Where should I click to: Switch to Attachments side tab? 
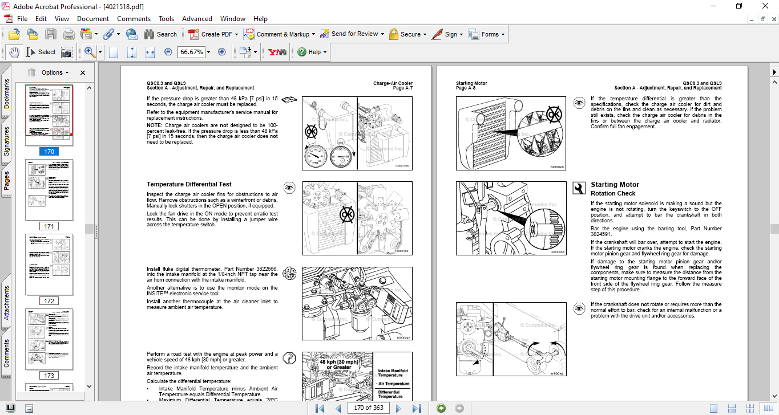(7, 302)
